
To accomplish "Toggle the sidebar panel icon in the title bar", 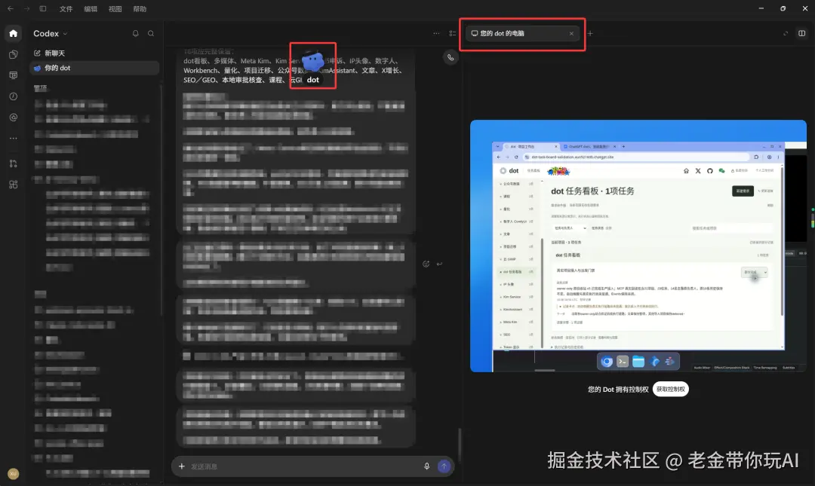I will tap(43, 9).
